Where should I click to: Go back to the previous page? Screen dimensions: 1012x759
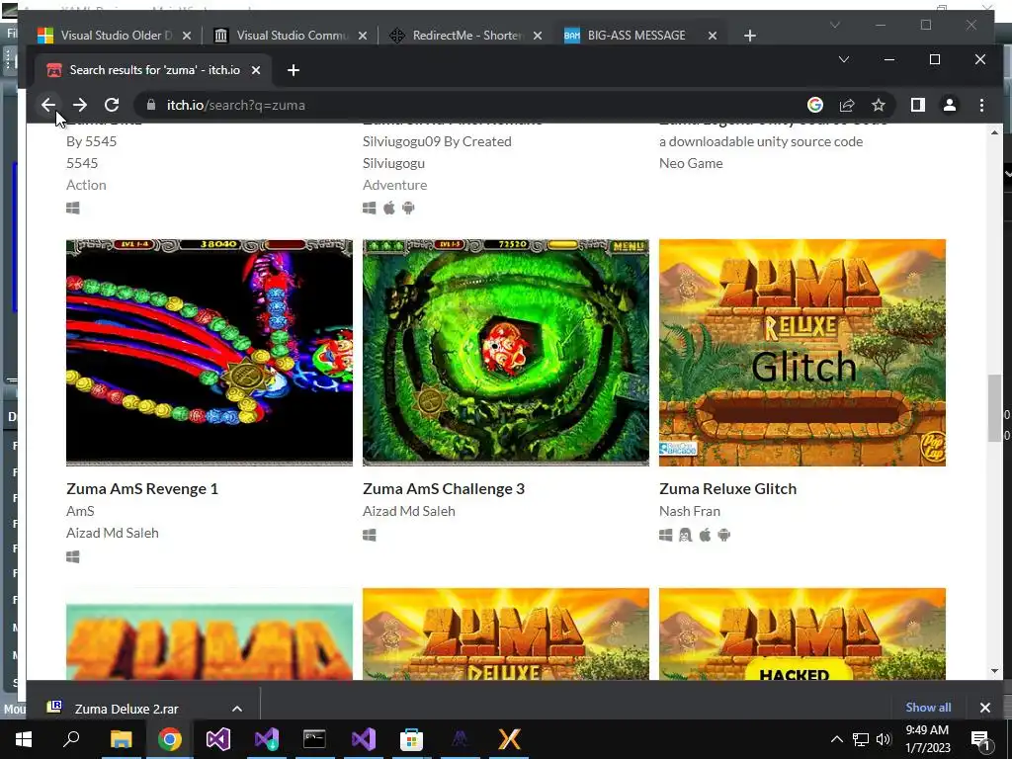coord(48,105)
